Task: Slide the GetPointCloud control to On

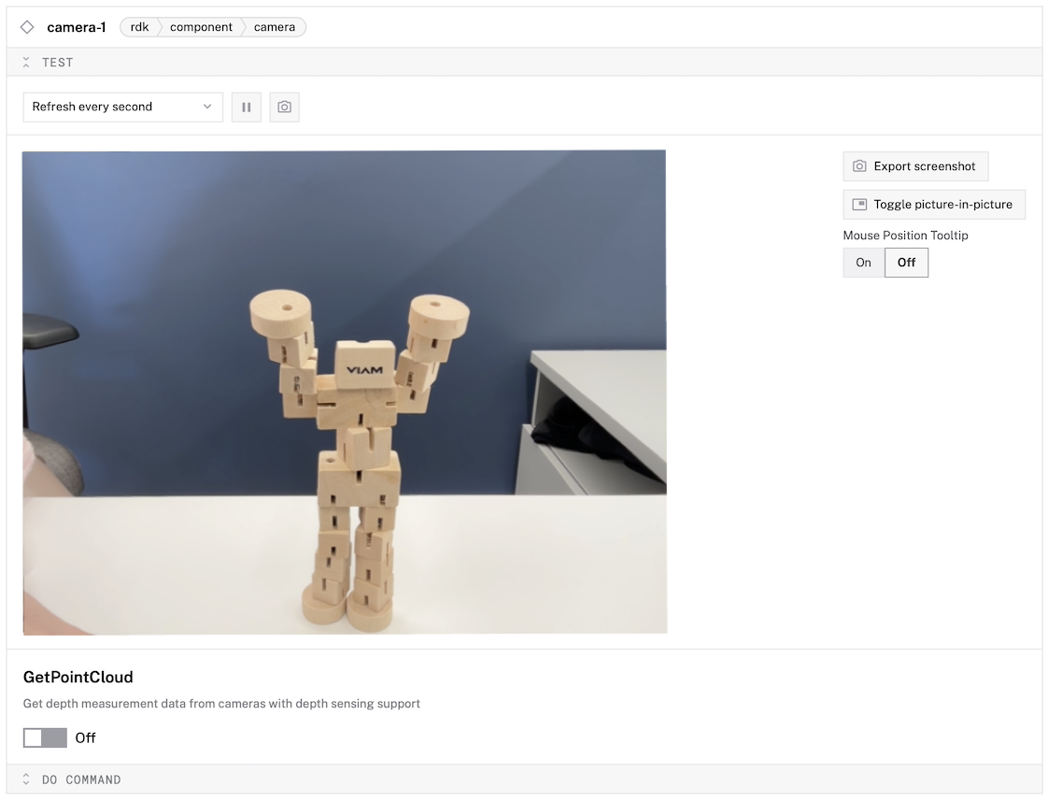Action: pos(45,737)
